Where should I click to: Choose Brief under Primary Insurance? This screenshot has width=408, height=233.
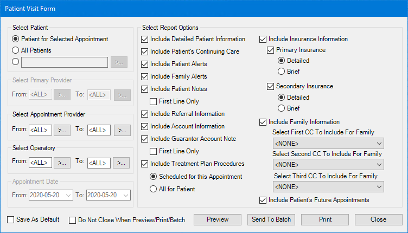point(281,71)
